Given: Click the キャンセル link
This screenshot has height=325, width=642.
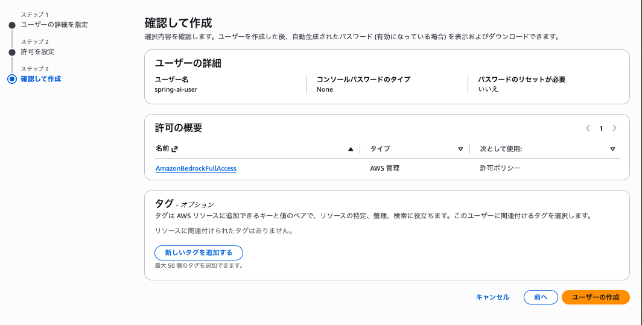Looking at the screenshot, I should click(x=492, y=297).
